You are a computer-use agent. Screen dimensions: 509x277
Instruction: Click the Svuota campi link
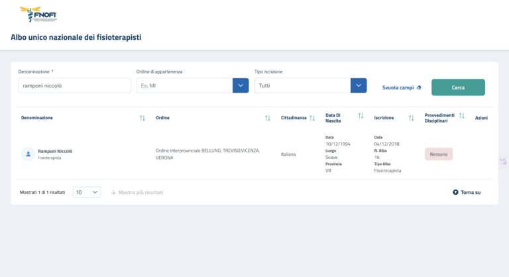pos(398,87)
